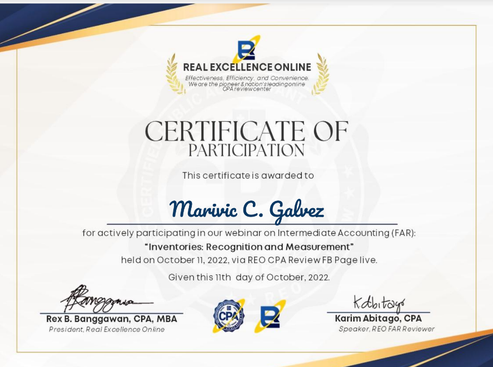Select "Given this 11th day of October, 2022."
Screen dimensions: 493x367
[249, 277]
